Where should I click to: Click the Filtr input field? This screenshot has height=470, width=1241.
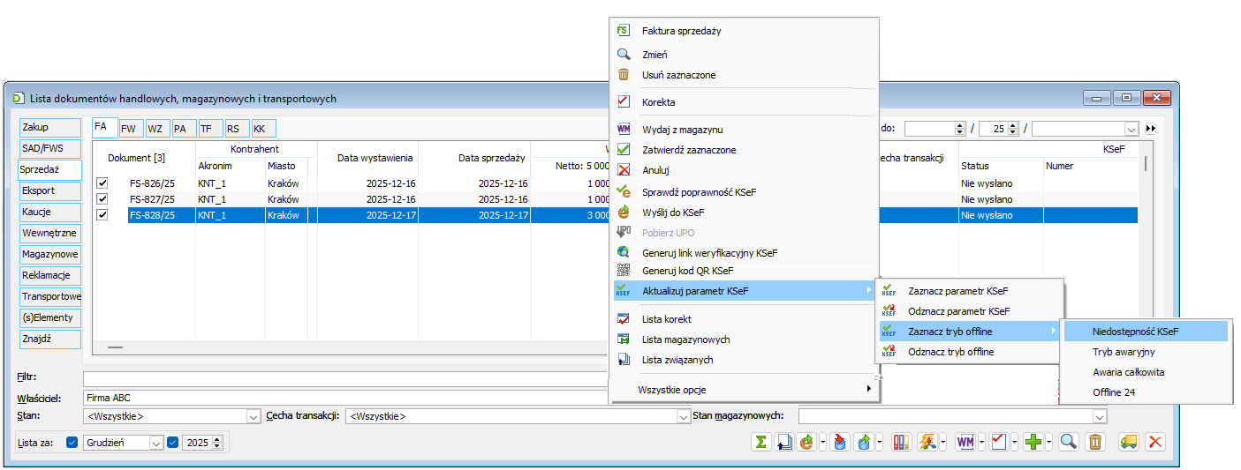344,379
